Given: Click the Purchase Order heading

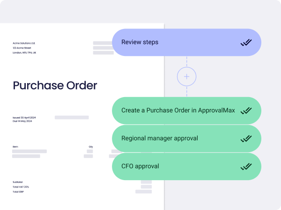Looking at the screenshot, I should (x=55, y=85).
